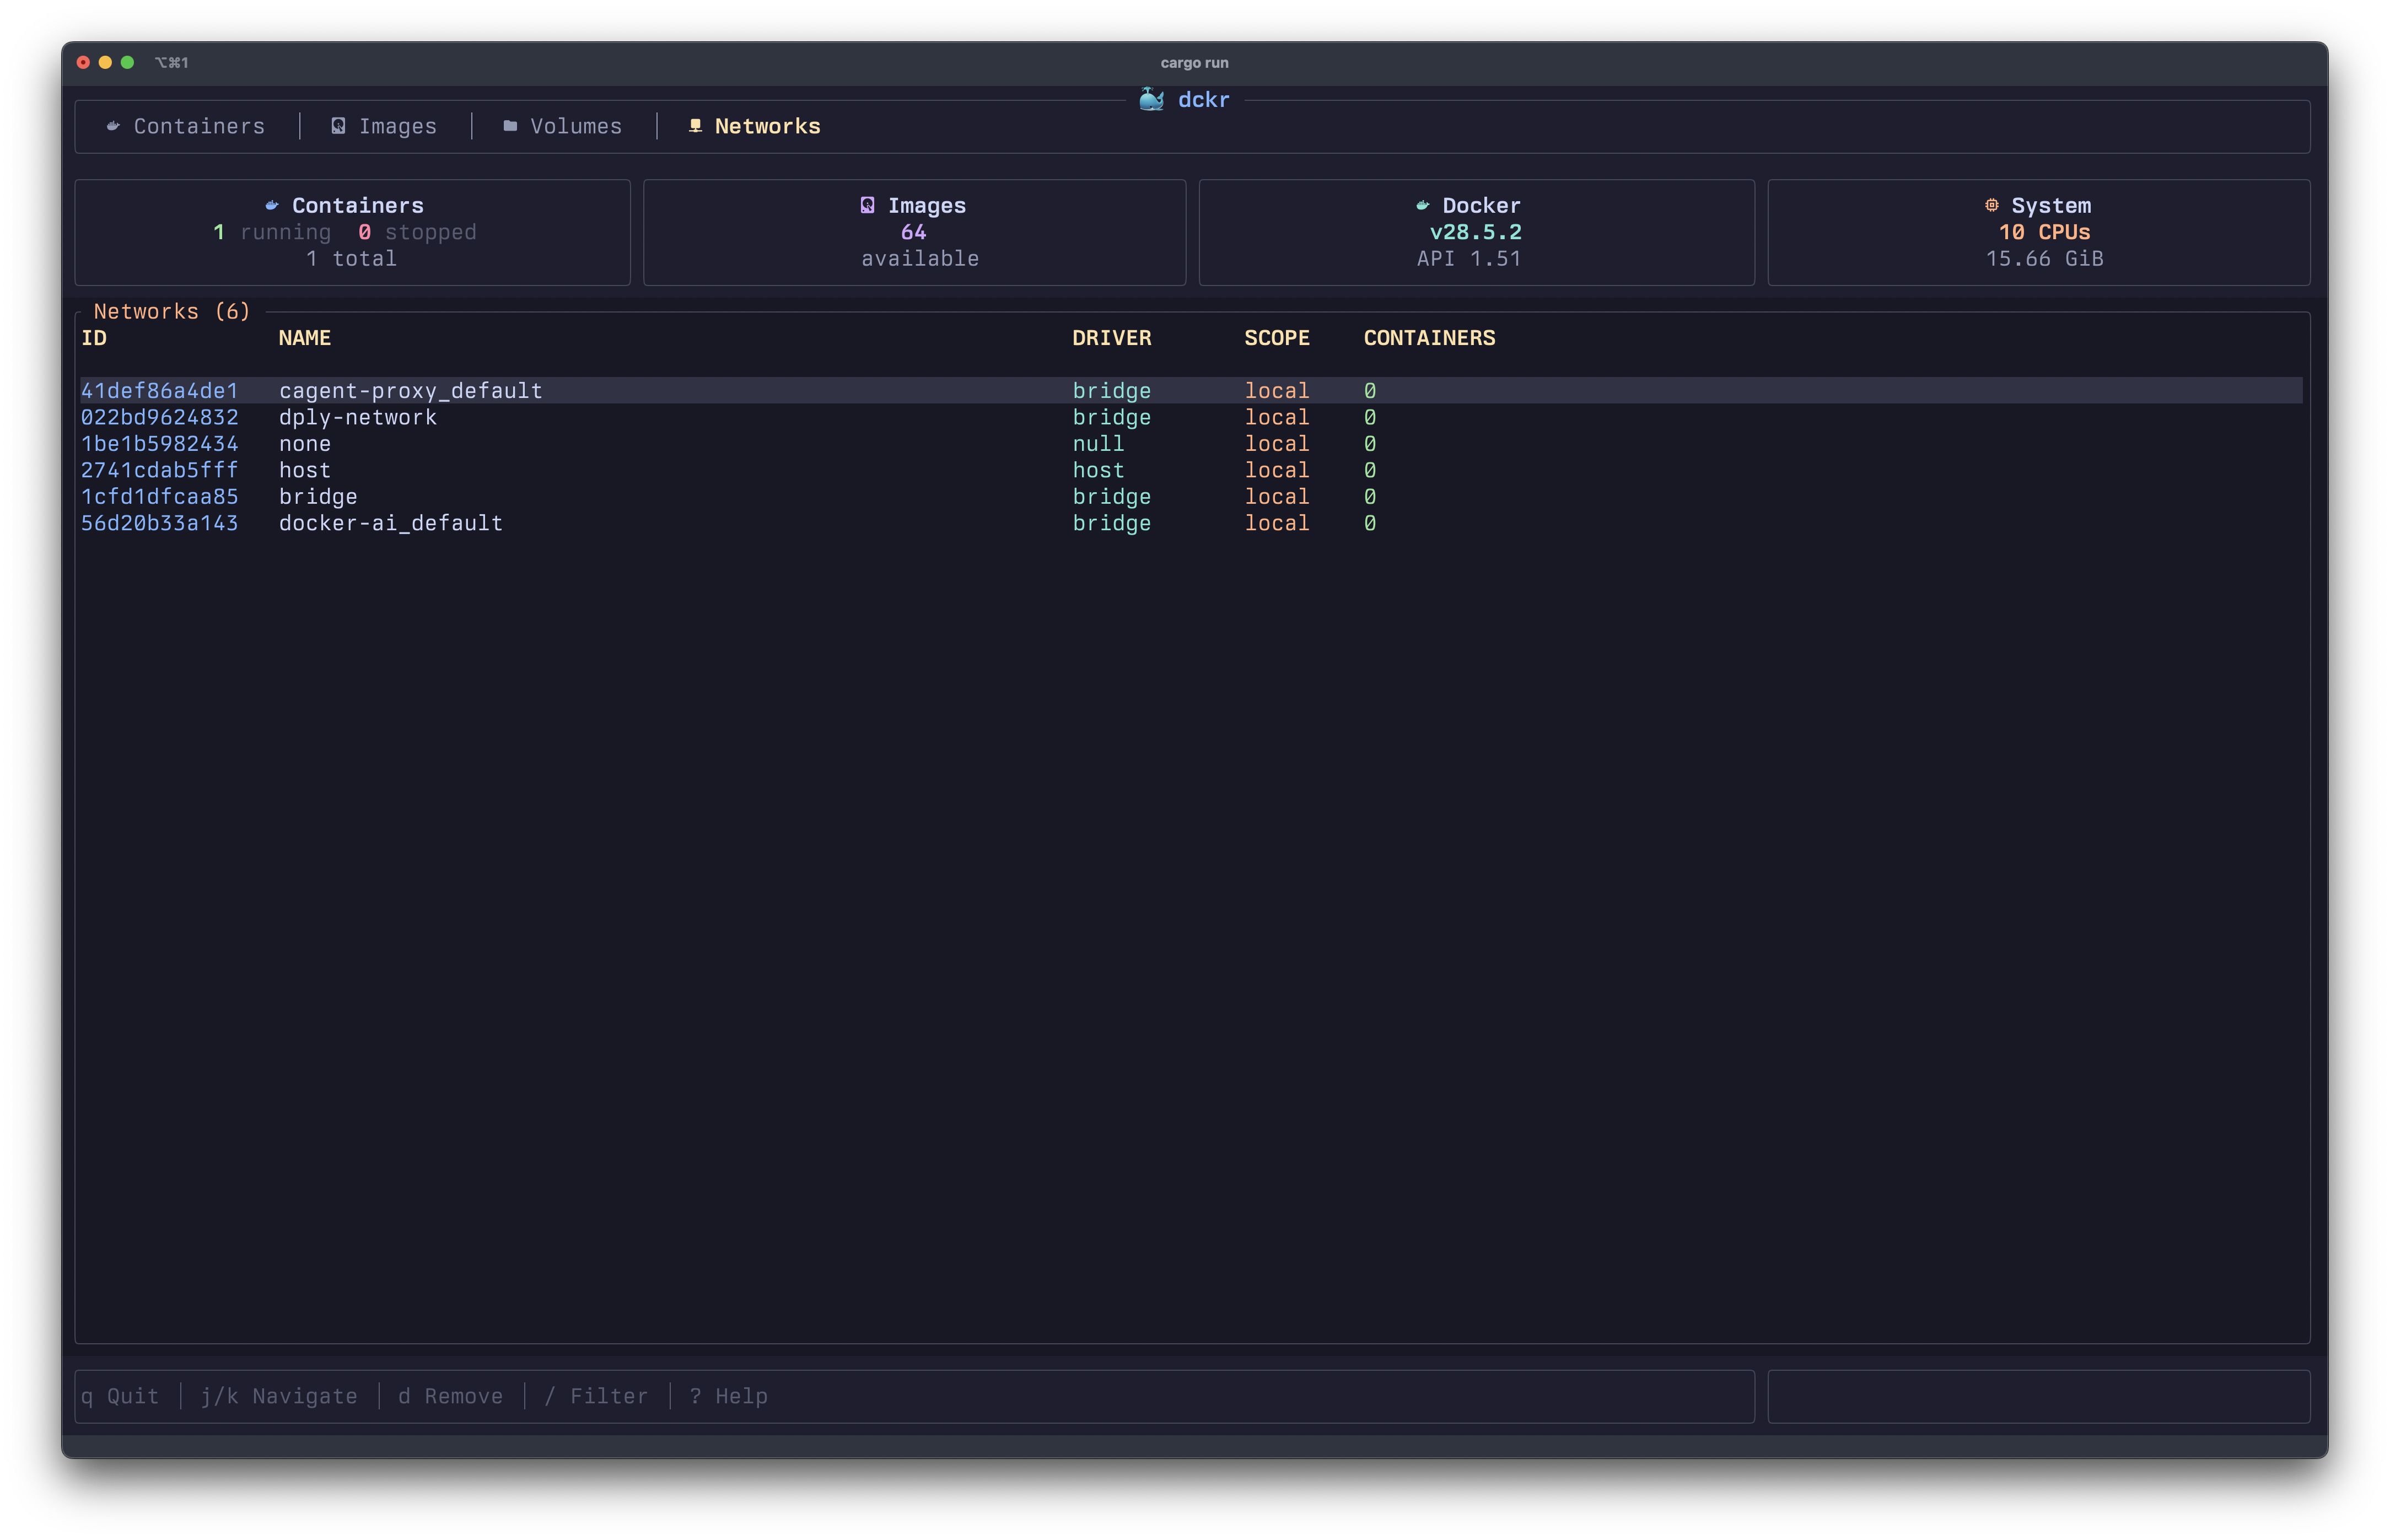Click the '? Help' shortcut hint
This screenshot has width=2390, height=1540.
[728, 1396]
